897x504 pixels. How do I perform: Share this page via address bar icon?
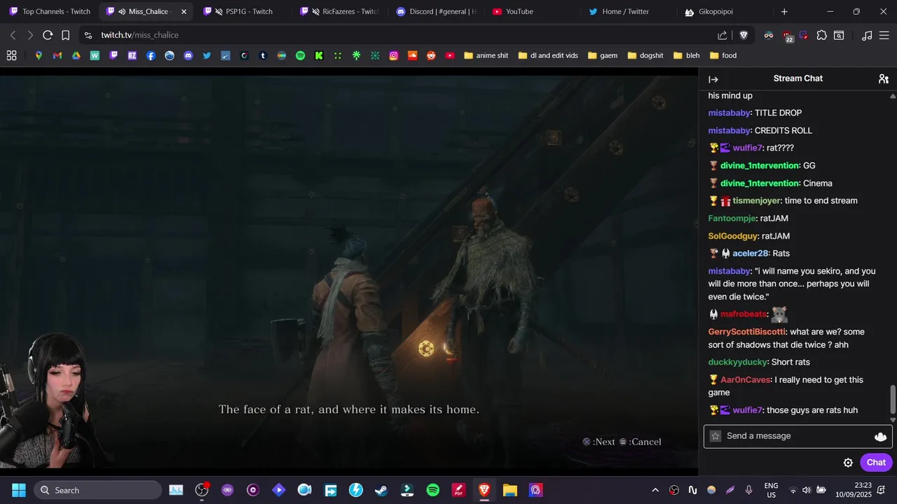pyautogui.click(x=723, y=35)
